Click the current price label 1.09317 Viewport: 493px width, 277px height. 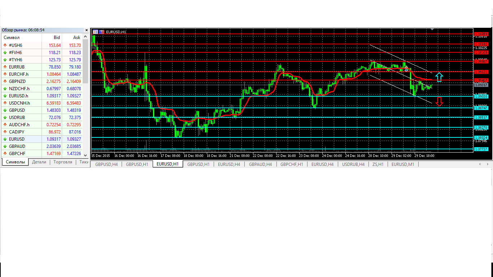click(x=481, y=85)
